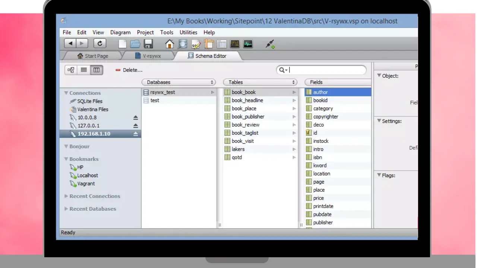
Task: Open the Diagram menu
Action: point(120,32)
